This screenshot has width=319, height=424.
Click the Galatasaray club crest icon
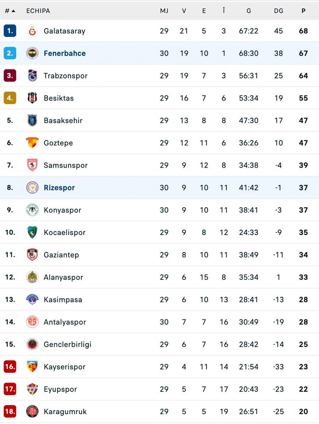coord(32,31)
